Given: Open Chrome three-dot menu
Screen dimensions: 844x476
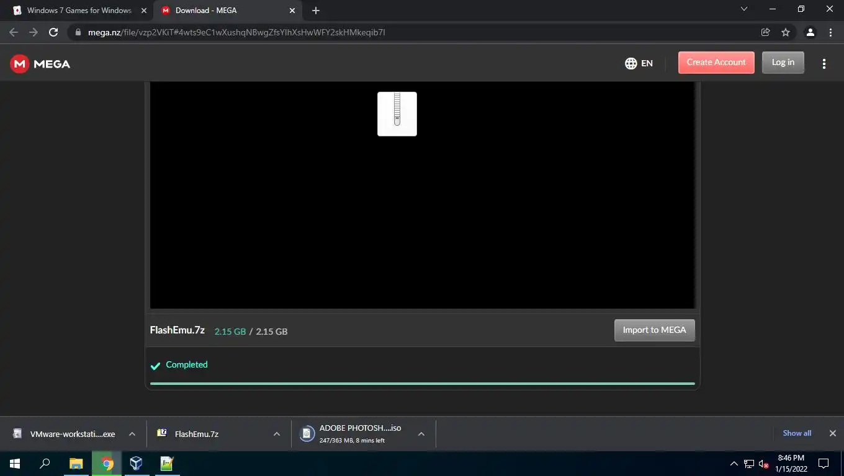Looking at the screenshot, I should point(830,32).
